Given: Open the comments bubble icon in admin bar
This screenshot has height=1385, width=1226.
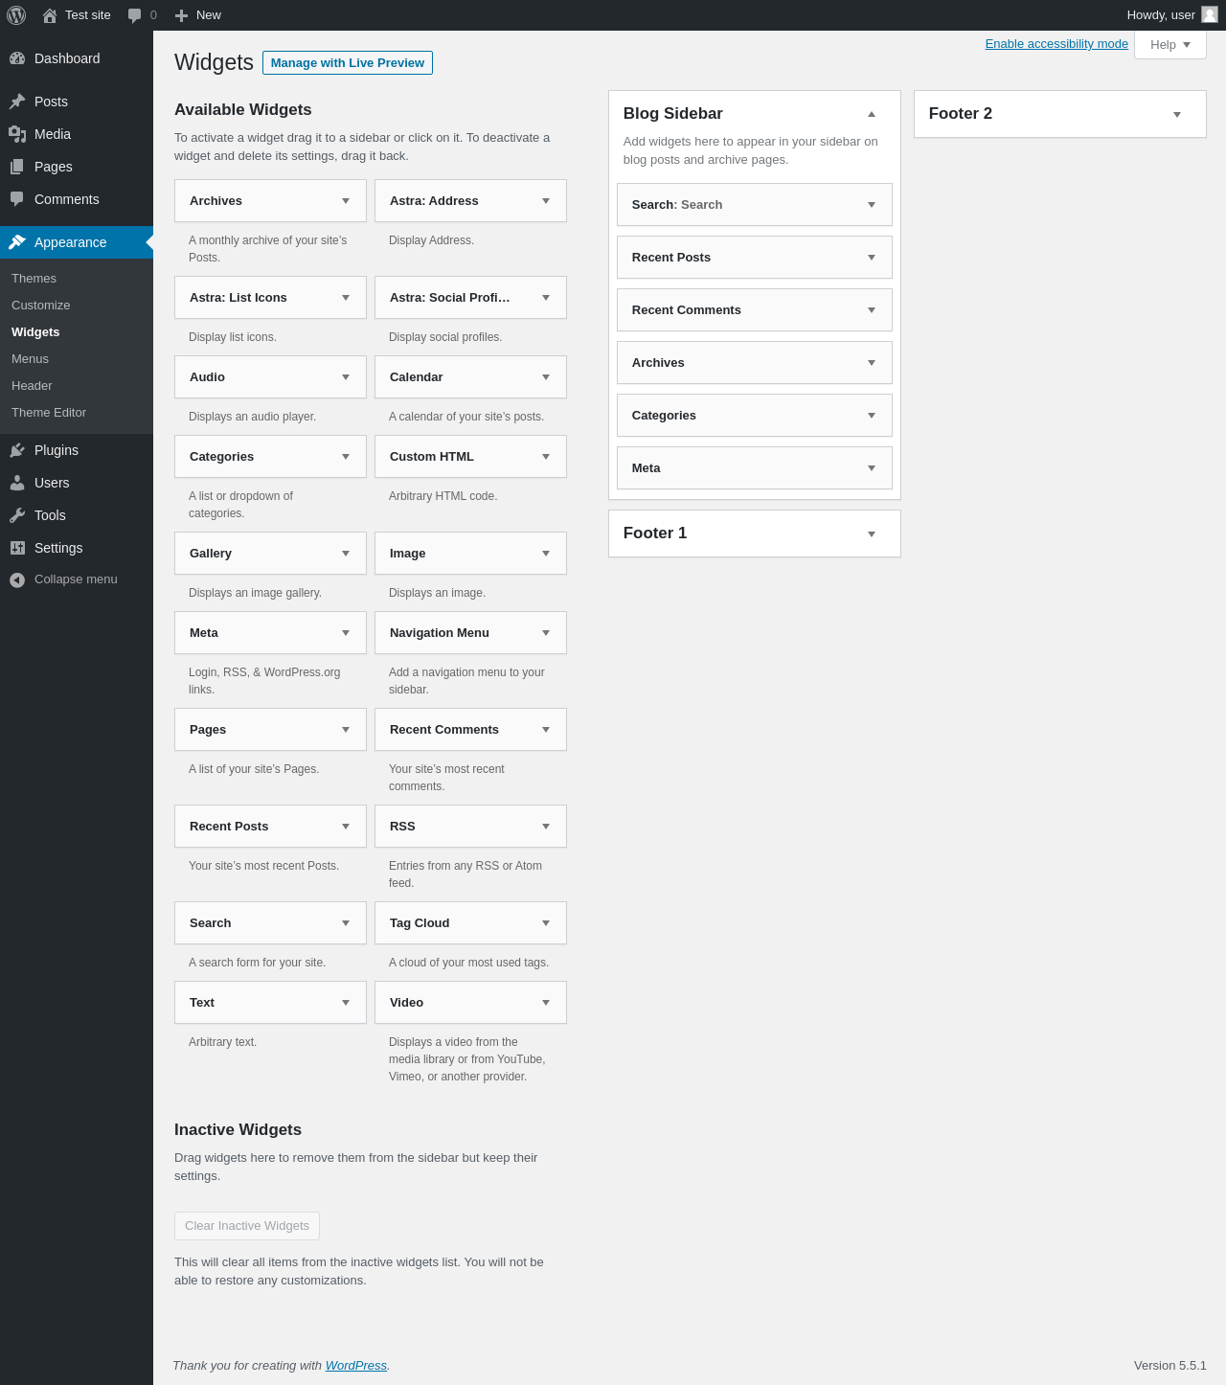Looking at the screenshot, I should click(x=135, y=15).
